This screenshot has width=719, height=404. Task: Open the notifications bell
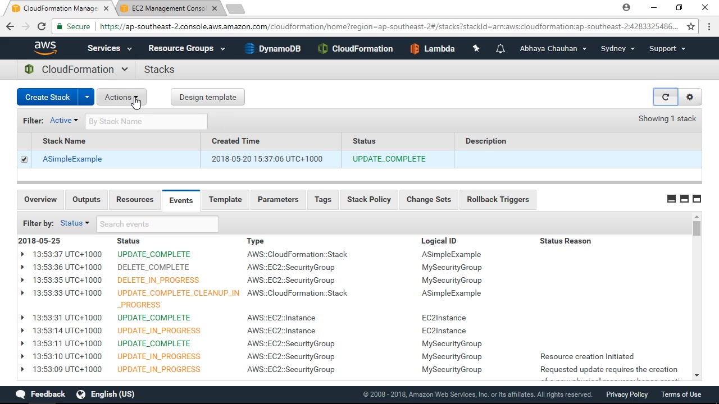(500, 49)
